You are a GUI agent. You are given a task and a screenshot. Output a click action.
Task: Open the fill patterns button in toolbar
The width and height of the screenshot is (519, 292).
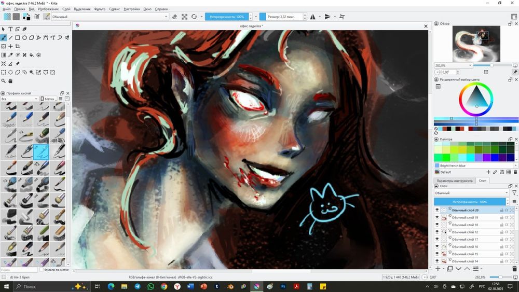16,17
